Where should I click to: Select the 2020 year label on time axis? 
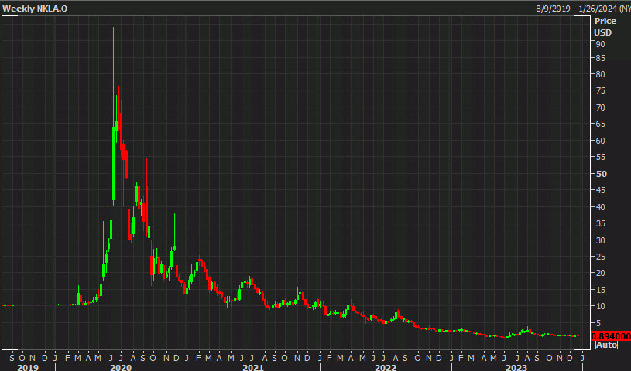tap(120, 367)
